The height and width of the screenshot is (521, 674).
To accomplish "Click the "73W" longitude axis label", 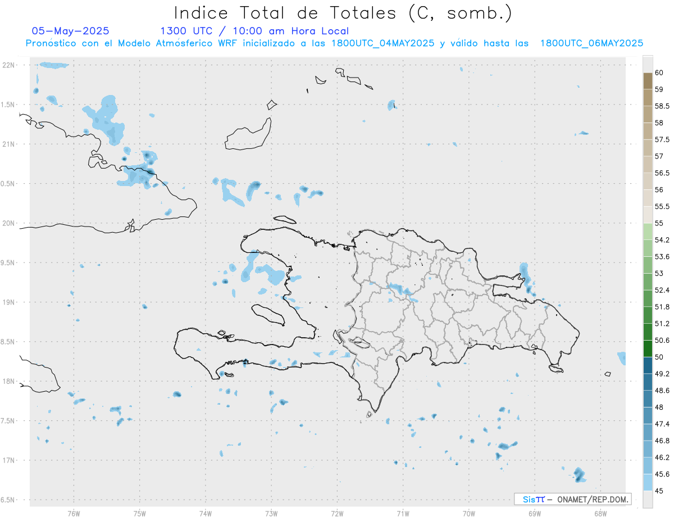I will pyautogui.click(x=271, y=513).
